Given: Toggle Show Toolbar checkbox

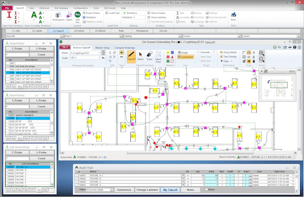Looking at the screenshot, I should click(x=149, y=13).
